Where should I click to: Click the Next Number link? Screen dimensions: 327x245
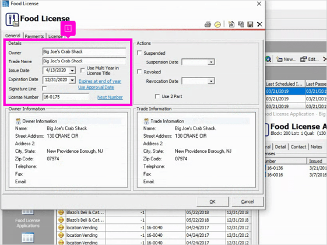110,97
